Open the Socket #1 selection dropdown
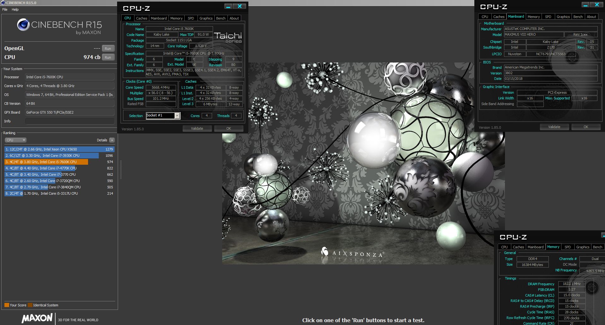The width and height of the screenshot is (605, 325). coord(177,116)
